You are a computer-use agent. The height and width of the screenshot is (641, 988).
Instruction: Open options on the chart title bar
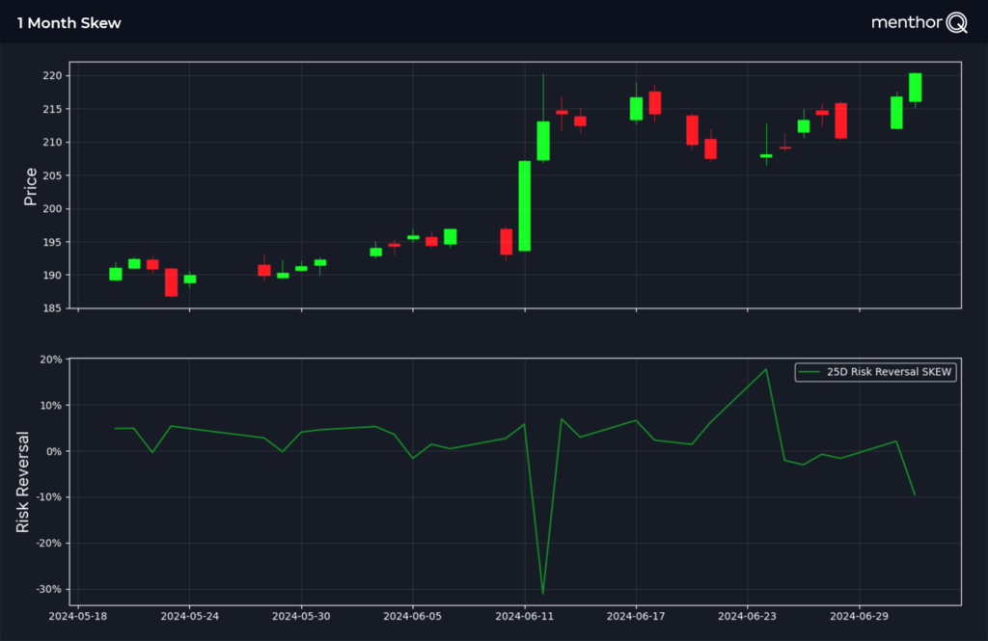(x=68, y=22)
